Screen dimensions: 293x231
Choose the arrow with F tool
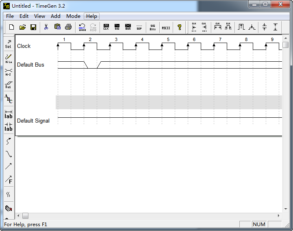pos(9,179)
